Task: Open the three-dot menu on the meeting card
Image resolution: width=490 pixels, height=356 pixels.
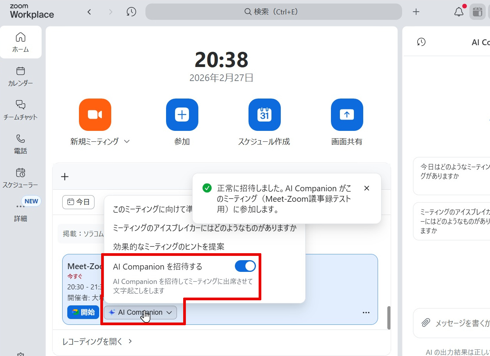Action: pos(366,312)
